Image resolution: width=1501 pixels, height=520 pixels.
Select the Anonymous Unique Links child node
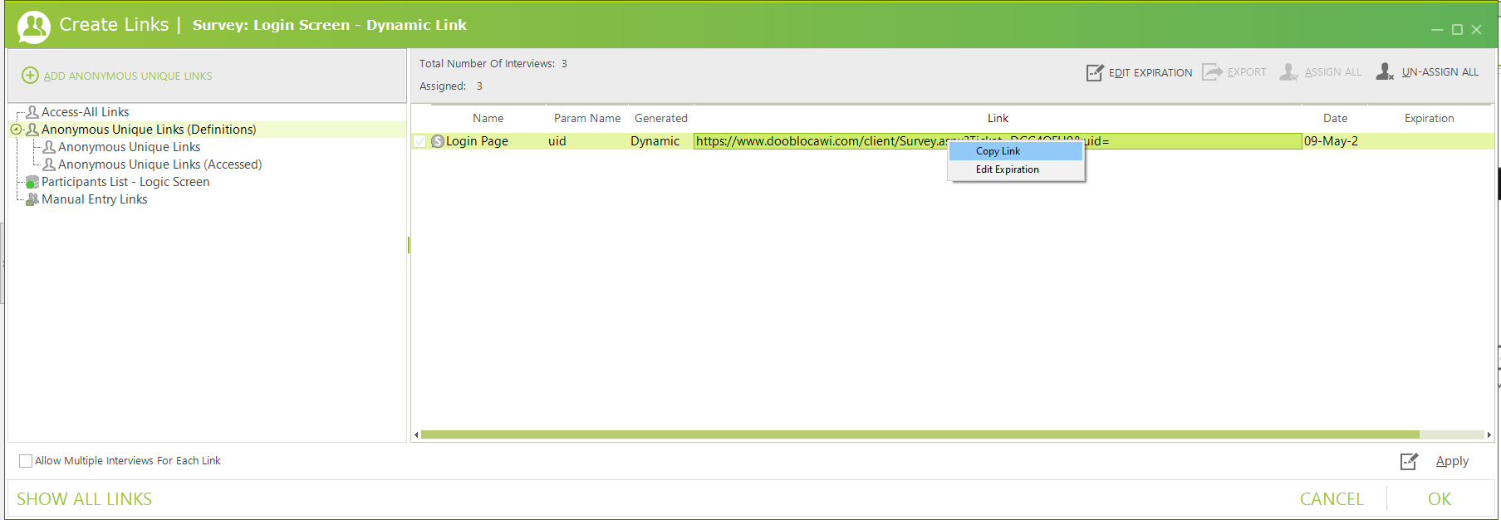(x=129, y=147)
